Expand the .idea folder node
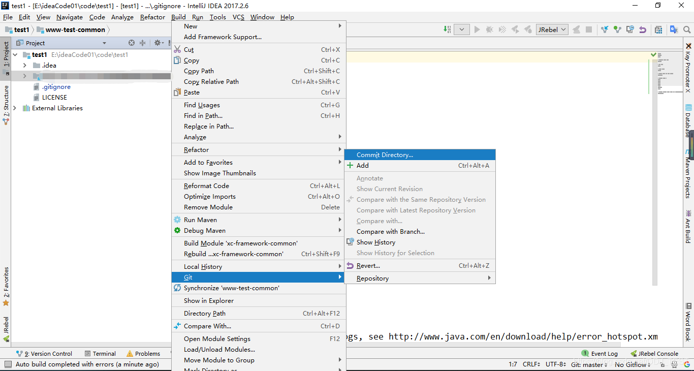The width and height of the screenshot is (694, 371). (x=24, y=65)
